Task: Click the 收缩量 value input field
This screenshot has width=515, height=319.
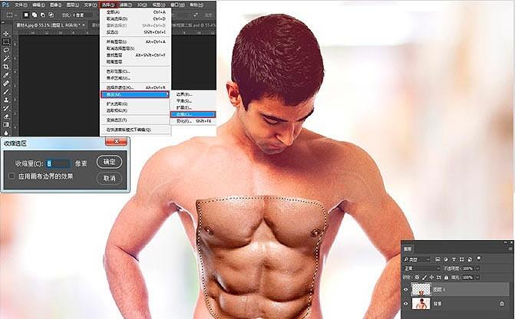Action: 58,163
